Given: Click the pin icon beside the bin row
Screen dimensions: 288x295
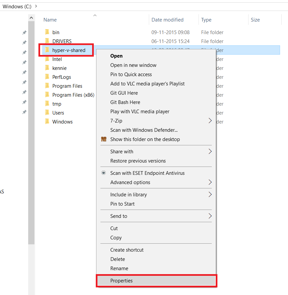Looking at the screenshot, I should [24, 32].
